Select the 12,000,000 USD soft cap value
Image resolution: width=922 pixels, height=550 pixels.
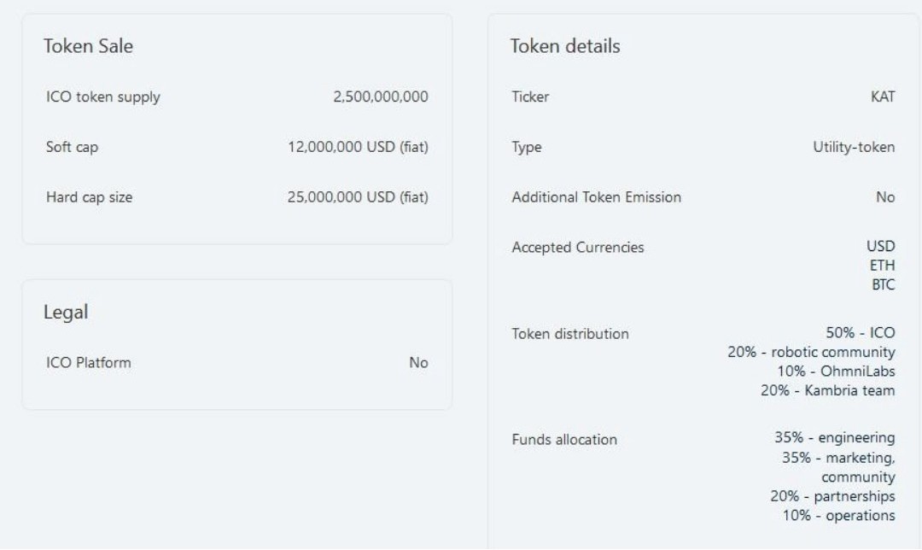pos(358,147)
